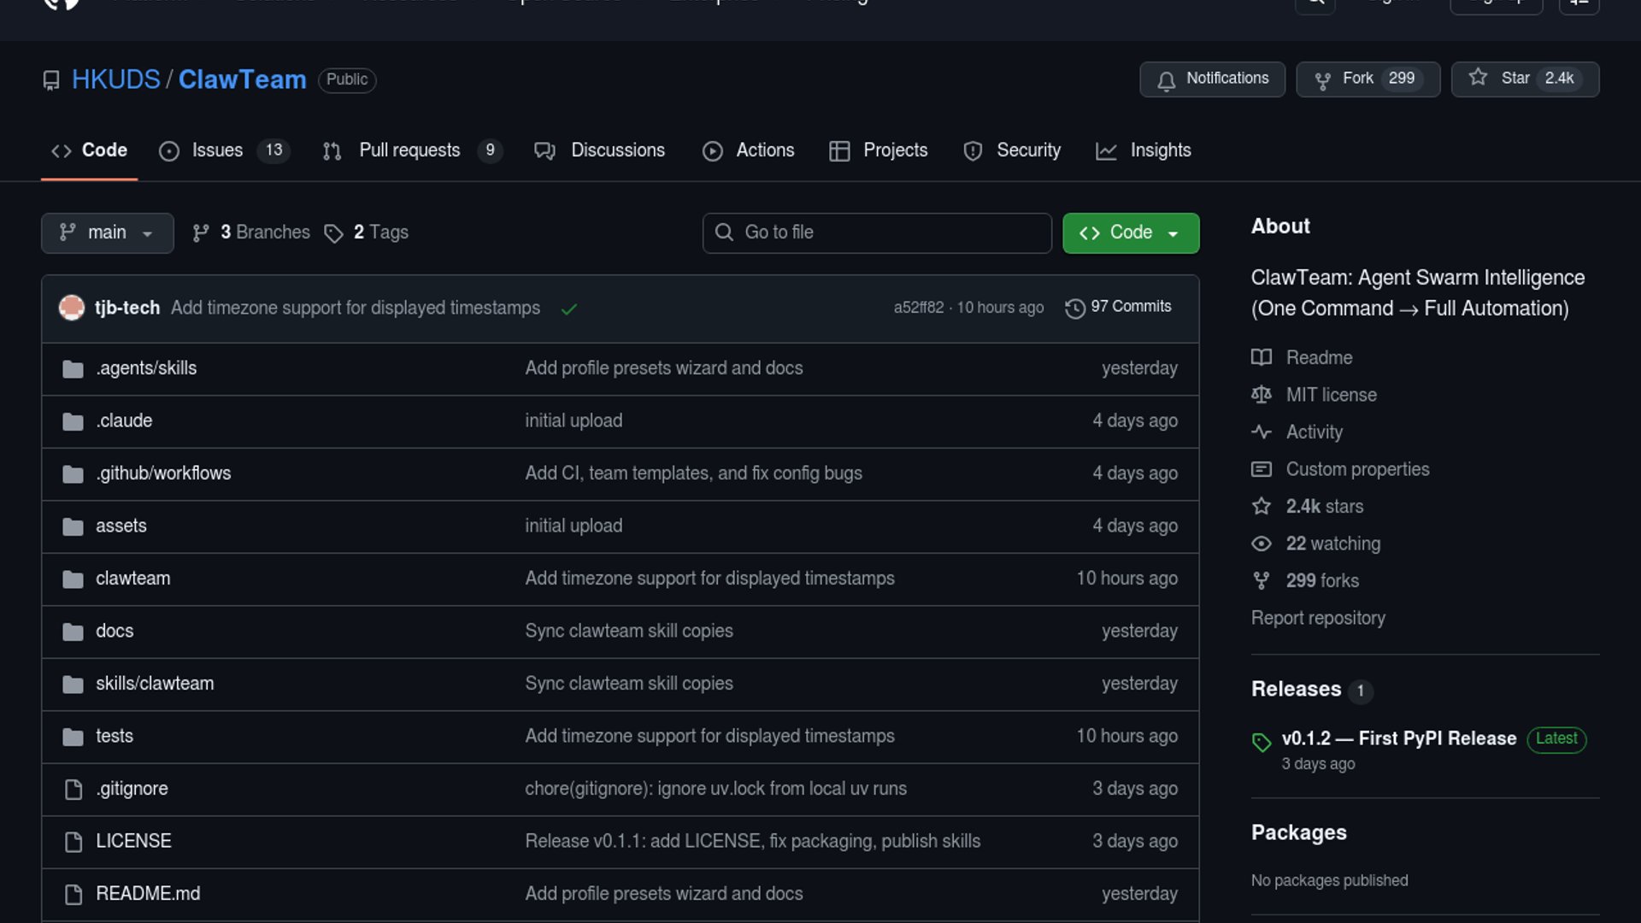Open the Notifications bell button
The image size is (1641, 923).
pyautogui.click(x=1212, y=79)
